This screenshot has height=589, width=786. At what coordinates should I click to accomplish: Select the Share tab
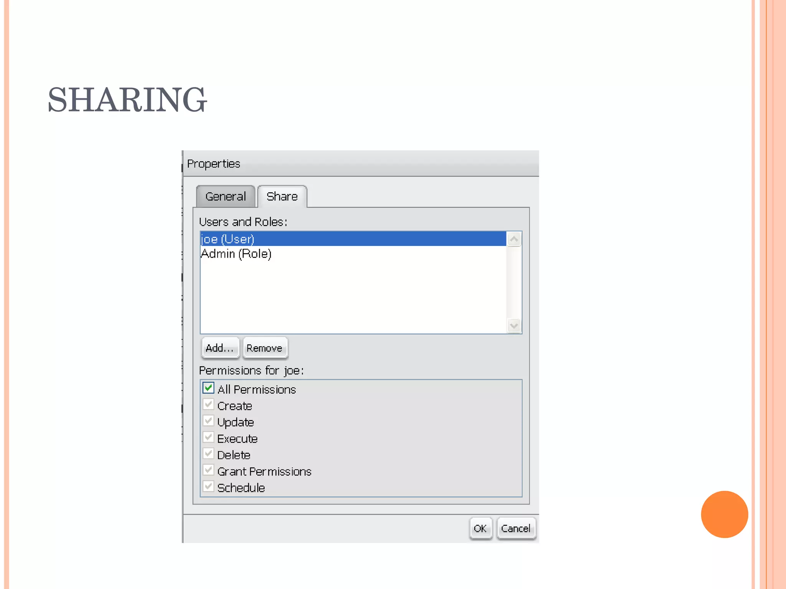[x=282, y=196]
